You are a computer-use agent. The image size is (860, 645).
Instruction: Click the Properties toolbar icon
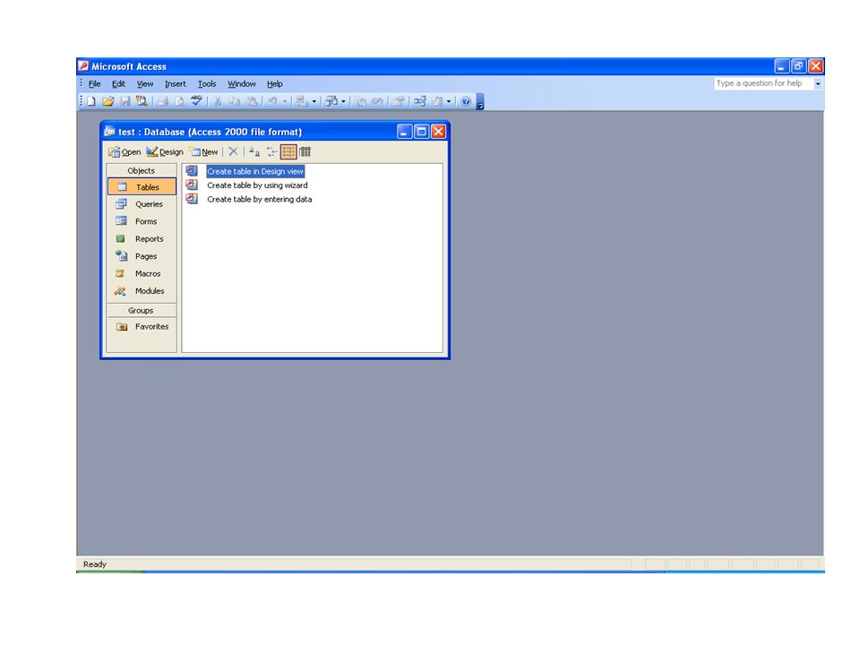(x=398, y=101)
